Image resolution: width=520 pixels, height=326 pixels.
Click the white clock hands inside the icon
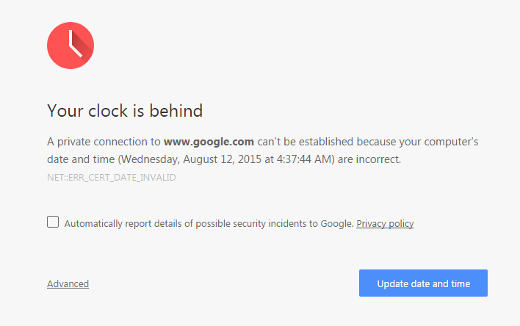pyautogui.click(x=75, y=44)
